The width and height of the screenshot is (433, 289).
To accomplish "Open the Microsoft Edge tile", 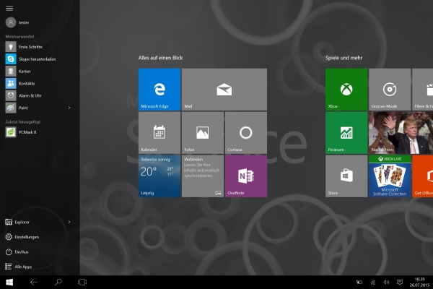I will click(159, 90).
